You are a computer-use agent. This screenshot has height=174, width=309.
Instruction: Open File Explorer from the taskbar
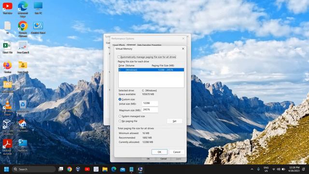click(x=105, y=169)
